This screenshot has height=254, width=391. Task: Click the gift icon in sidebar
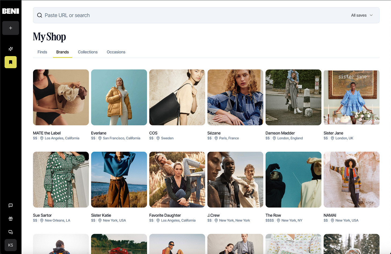[10, 219]
